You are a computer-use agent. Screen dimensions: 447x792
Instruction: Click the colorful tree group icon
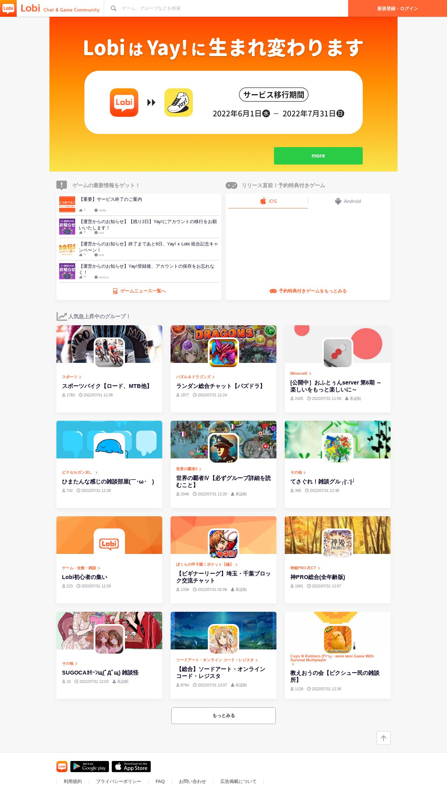tap(338, 448)
